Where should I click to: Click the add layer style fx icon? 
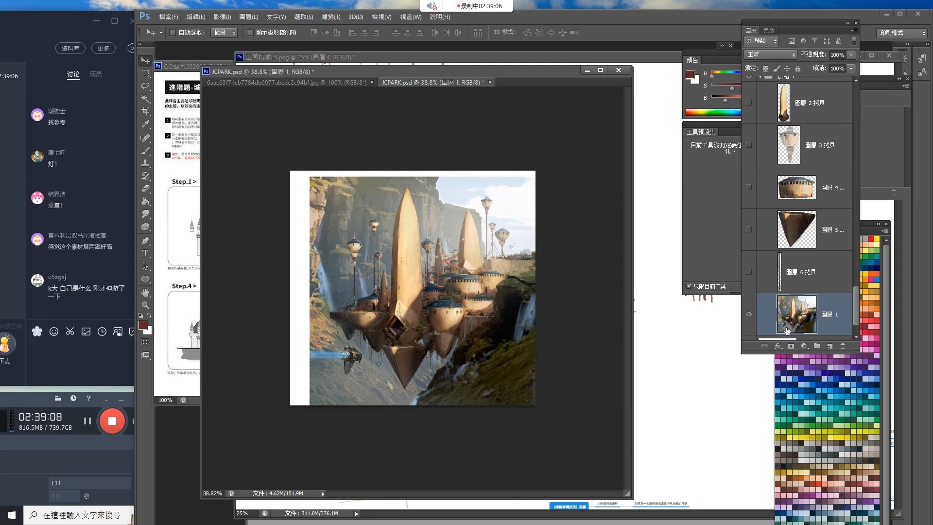777,346
